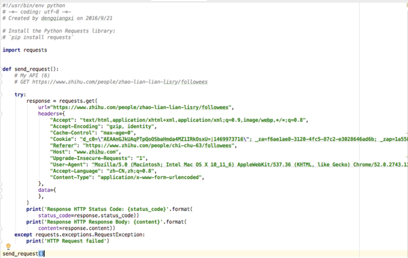This screenshot has height=258, width=408.
Task: Click the yellow light bulb intention icon
Action: (8, 246)
